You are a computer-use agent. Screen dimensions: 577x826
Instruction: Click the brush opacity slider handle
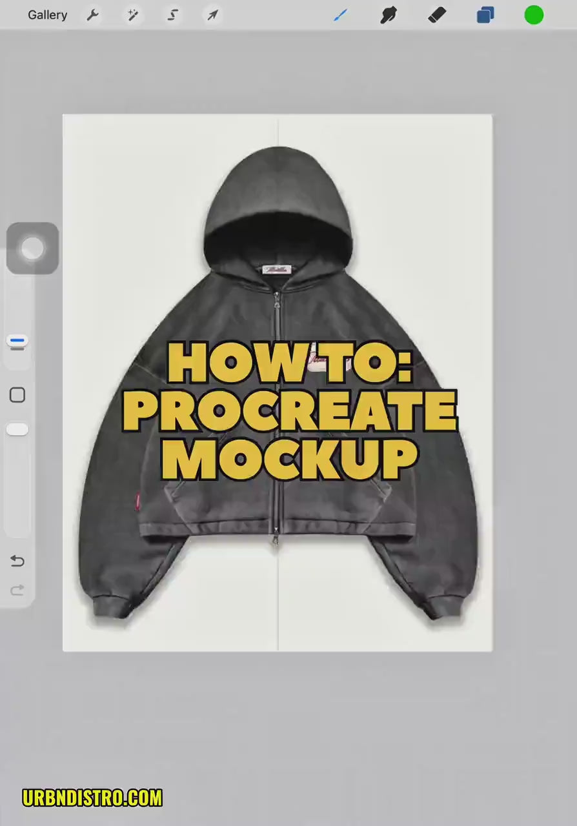[17, 430]
